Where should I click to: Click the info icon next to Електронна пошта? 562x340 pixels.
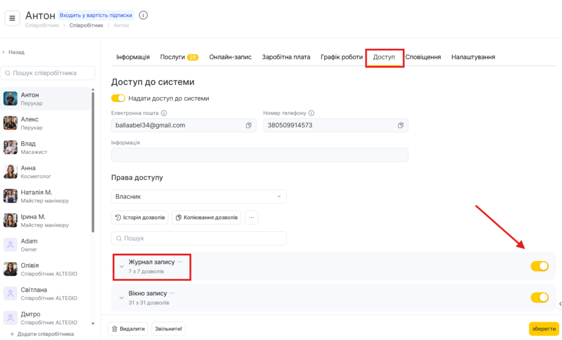164,113
